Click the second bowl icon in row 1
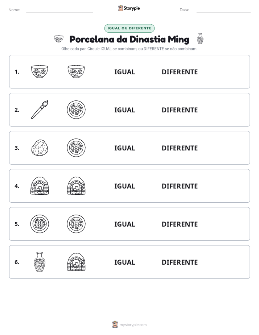This screenshot has height=335, width=259. coord(76,71)
